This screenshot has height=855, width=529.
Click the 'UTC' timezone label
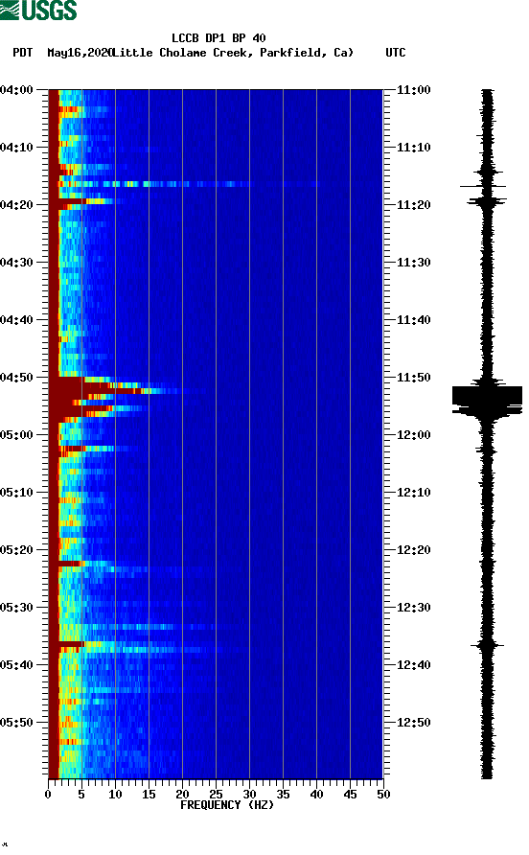(x=396, y=53)
